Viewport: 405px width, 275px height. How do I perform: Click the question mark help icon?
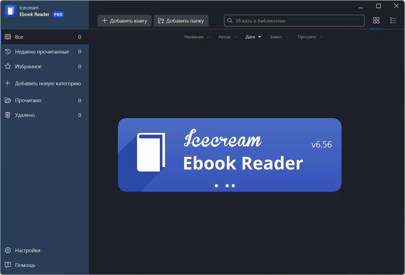[8, 265]
